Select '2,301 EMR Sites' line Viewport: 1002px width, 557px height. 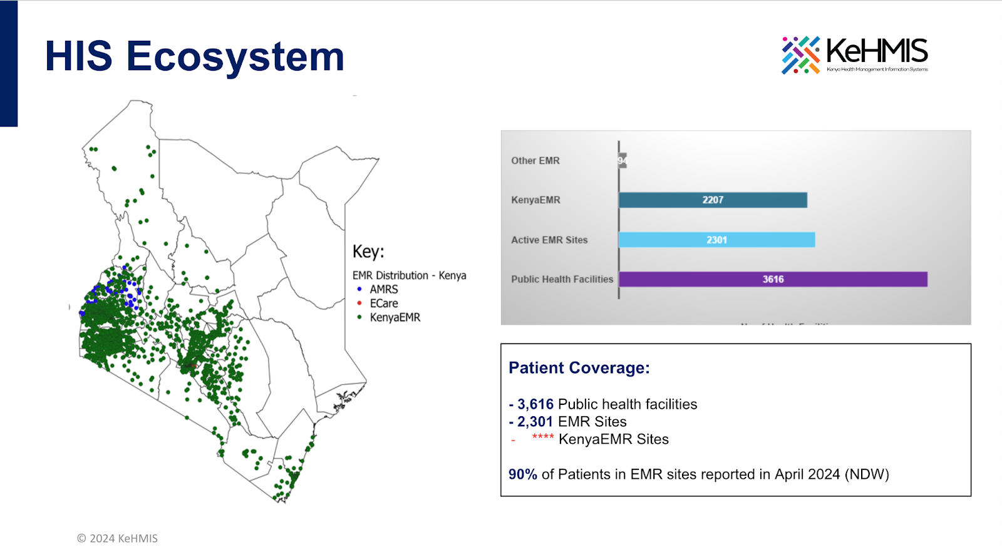[x=568, y=422]
